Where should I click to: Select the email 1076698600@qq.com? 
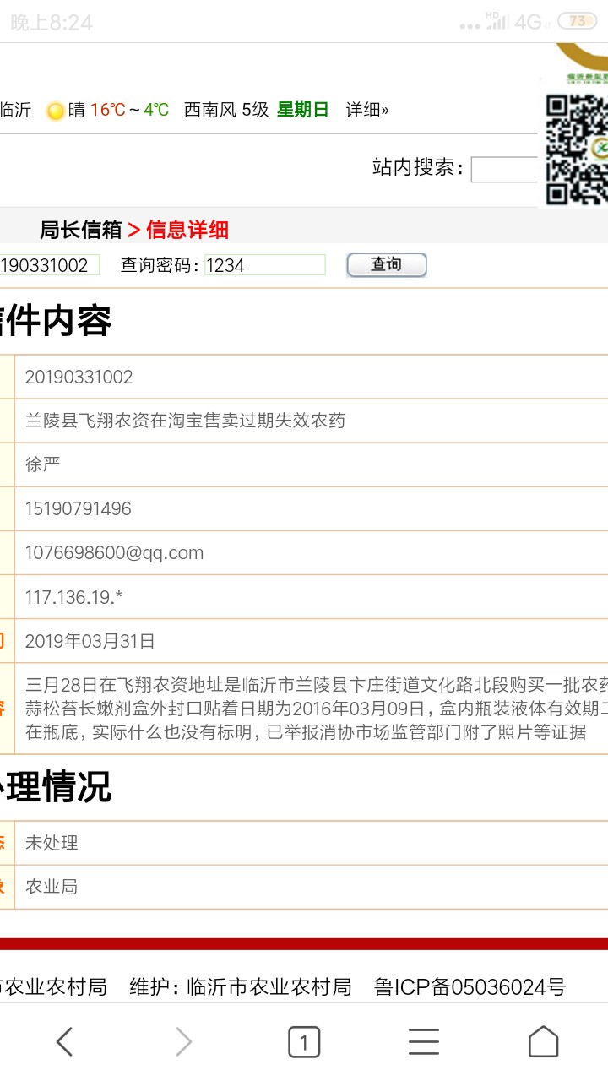114,552
